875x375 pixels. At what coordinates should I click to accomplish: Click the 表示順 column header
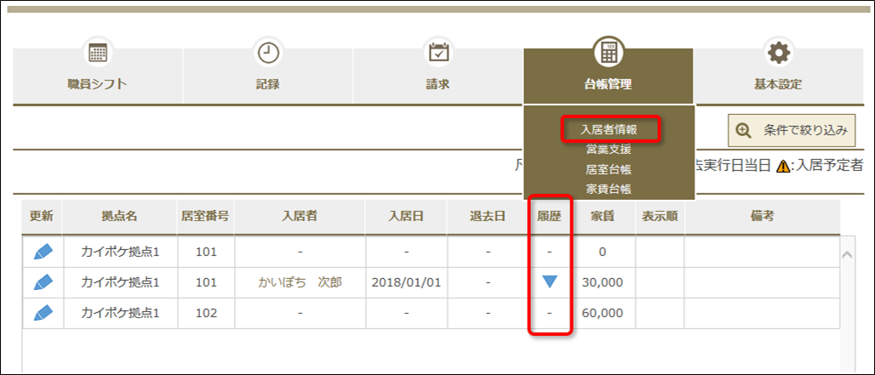click(x=660, y=217)
